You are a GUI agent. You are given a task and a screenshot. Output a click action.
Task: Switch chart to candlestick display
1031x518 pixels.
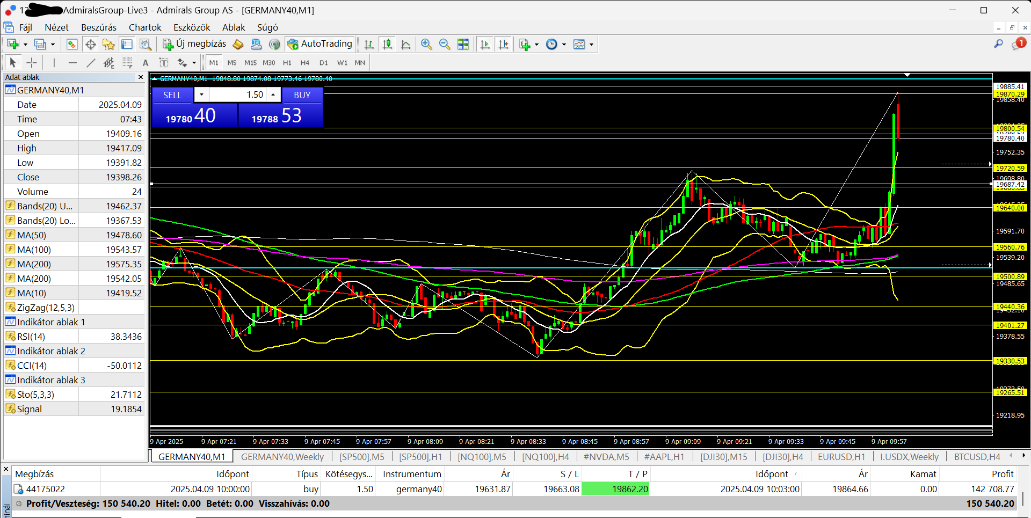(x=387, y=45)
